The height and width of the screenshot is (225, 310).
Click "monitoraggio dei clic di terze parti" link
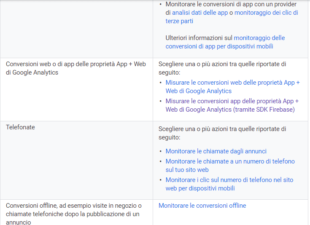pyautogui.click(x=266, y=13)
